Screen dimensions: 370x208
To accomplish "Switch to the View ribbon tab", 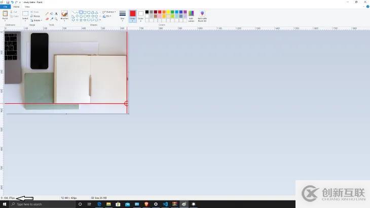I will point(27,7).
